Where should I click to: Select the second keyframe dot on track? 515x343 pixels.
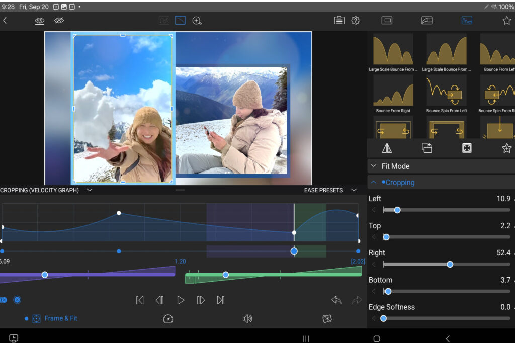[x=119, y=251]
